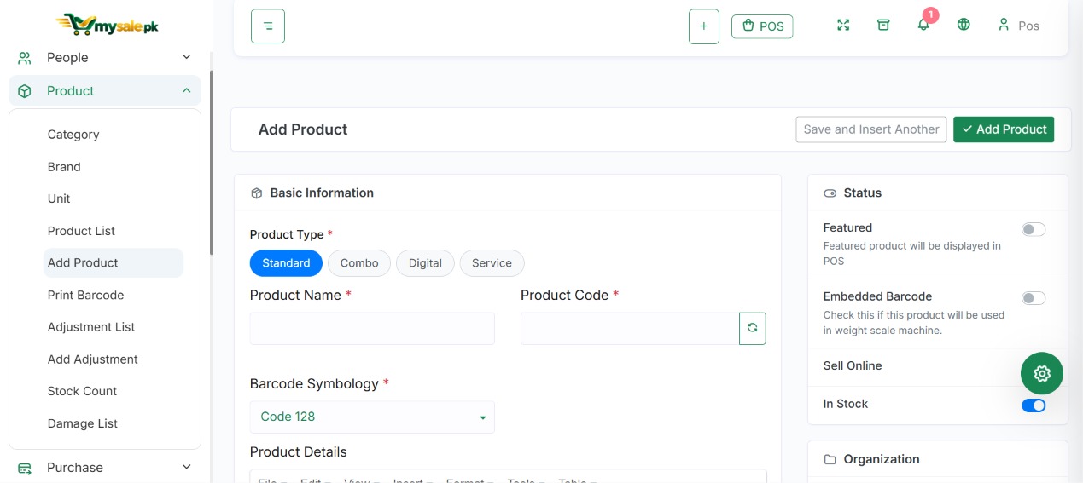Screen dimensions: 1083x483
Task: Click the People icon in sidebar
Action: click(25, 58)
